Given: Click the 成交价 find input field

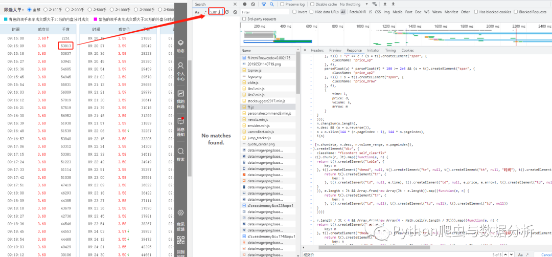Looking at the screenshot, I should point(395,254).
